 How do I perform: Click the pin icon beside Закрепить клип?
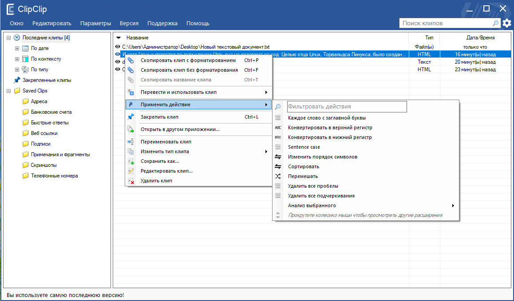131,117
